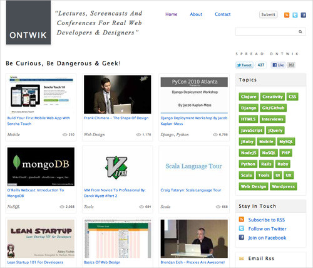Image resolution: width=313 pixels, height=268 pixels.
Task: Select the Creativity topic tag
Action: [272, 97]
